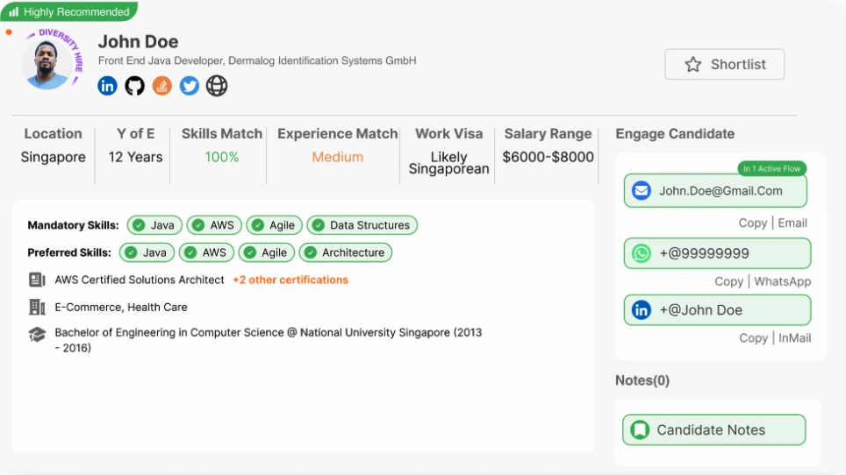
Task: Click the Architecture preferred skill chip
Action: pos(345,252)
